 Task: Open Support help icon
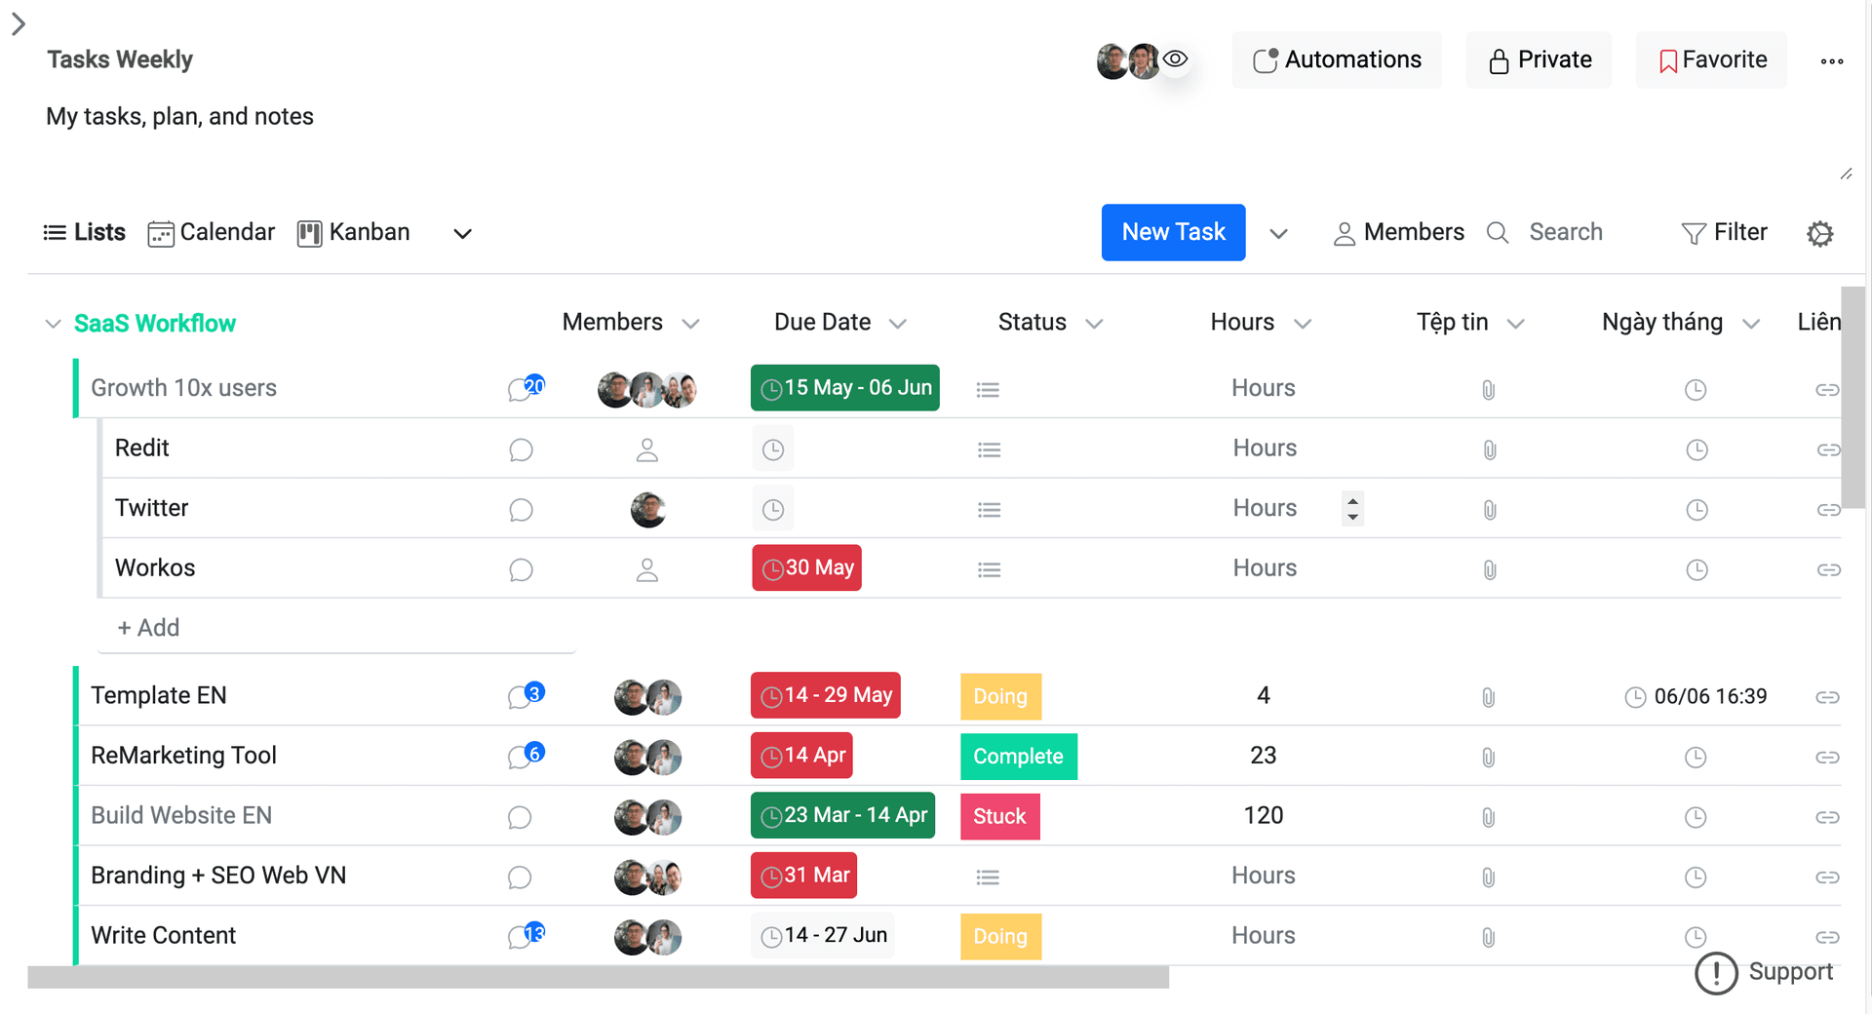tap(1716, 973)
